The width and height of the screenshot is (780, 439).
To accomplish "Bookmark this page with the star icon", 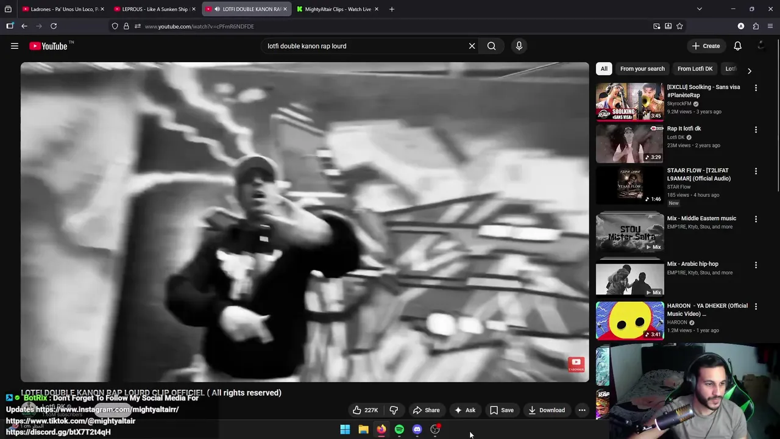I will 679,26.
